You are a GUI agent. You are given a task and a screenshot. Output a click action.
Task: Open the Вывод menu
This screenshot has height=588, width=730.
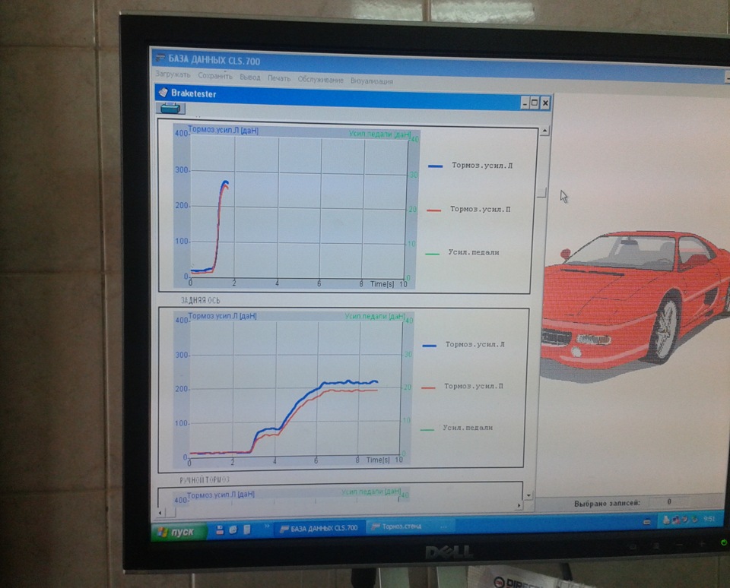click(x=250, y=77)
